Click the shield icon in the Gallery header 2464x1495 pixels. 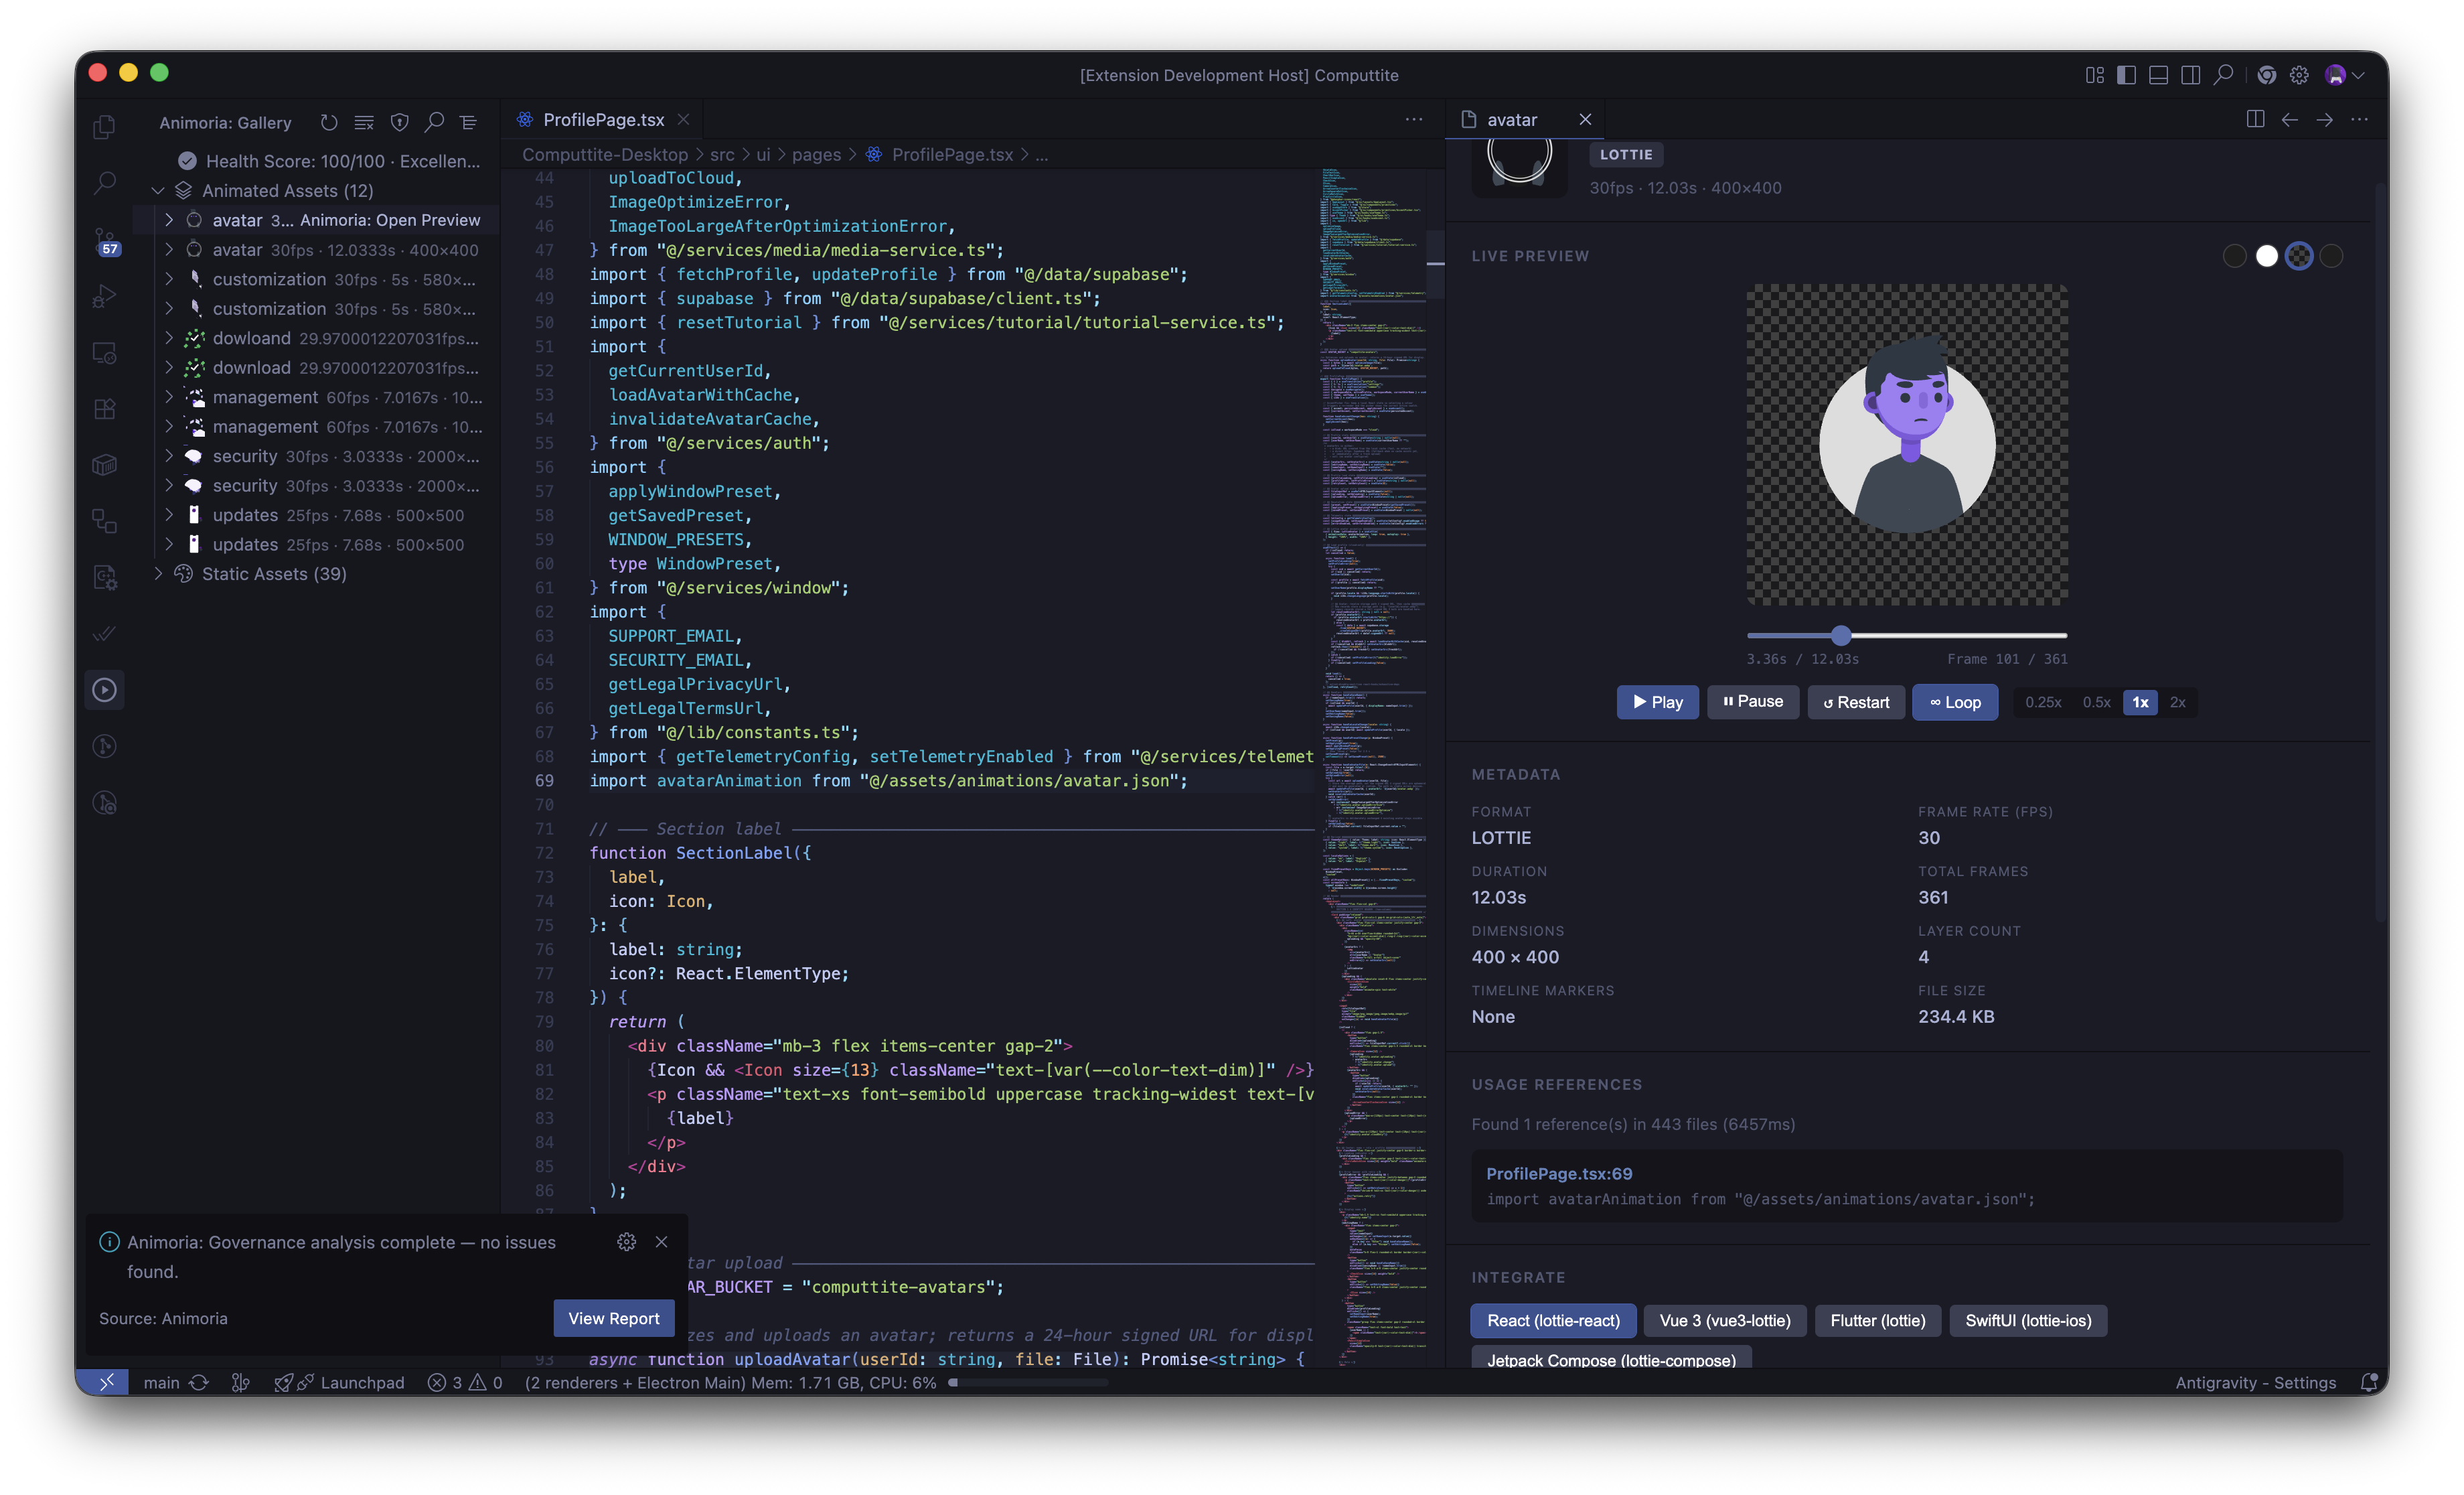[399, 122]
